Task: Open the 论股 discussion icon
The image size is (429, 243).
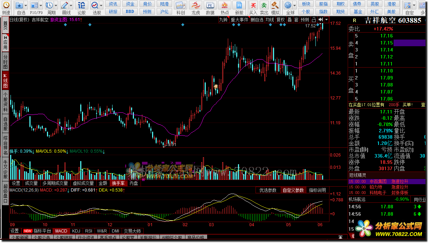Action: [x=81, y=5]
